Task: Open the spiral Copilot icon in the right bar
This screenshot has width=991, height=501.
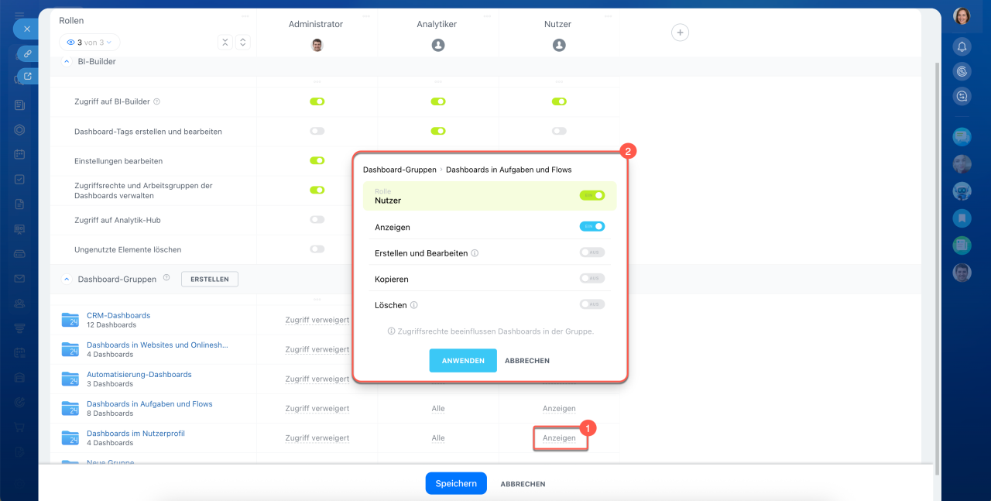Action: pos(962,71)
